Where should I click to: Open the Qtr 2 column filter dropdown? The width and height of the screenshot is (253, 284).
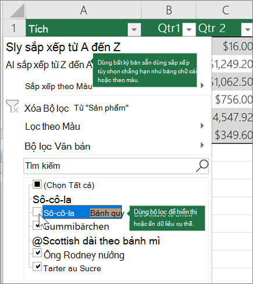coord(247,29)
